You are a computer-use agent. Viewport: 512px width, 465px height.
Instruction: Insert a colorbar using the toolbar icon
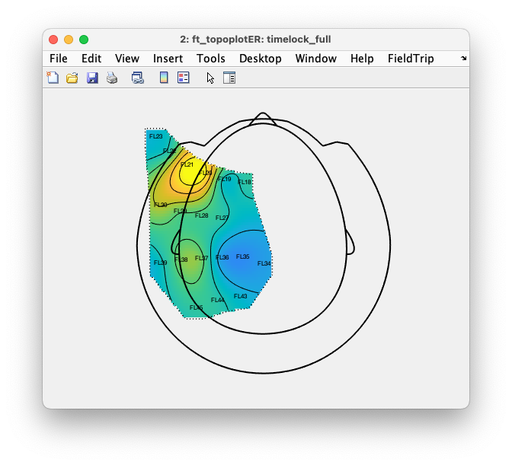tap(164, 78)
